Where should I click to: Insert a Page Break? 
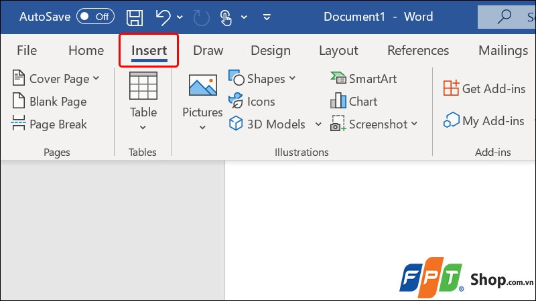point(49,124)
